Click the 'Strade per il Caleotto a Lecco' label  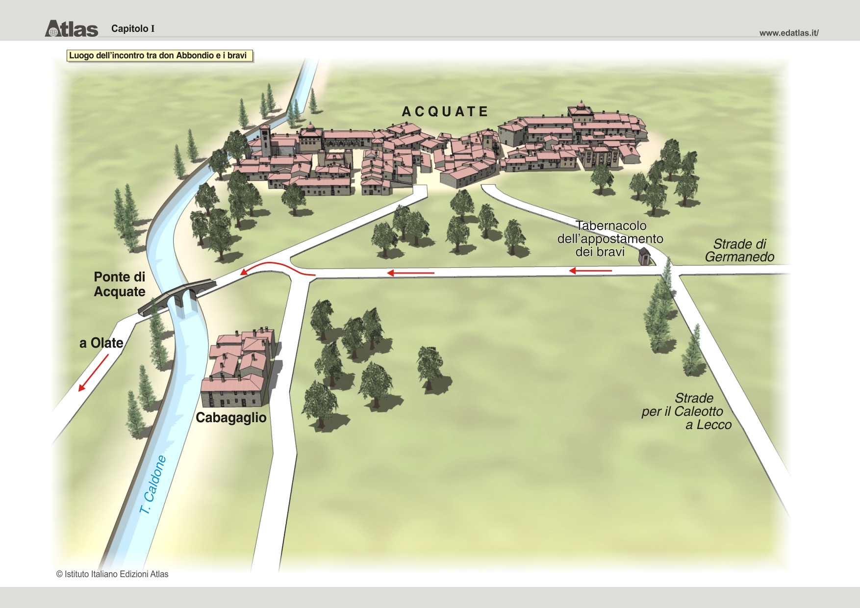[x=686, y=411]
